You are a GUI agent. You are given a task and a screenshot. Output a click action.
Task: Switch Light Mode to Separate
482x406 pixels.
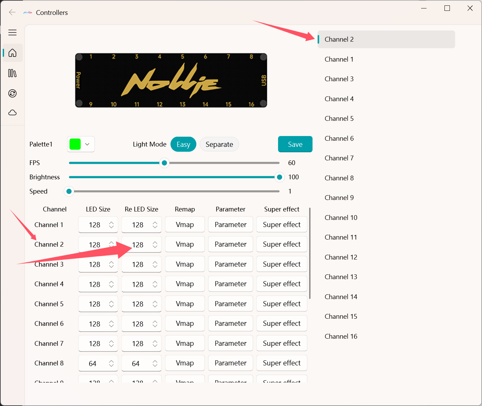pyautogui.click(x=219, y=144)
